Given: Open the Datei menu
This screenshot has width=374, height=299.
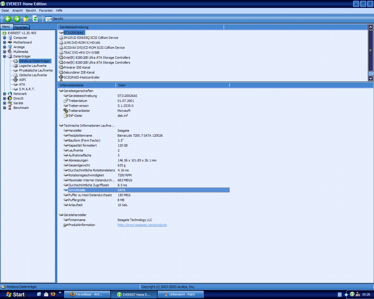Looking at the screenshot, I should coord(5,11).
